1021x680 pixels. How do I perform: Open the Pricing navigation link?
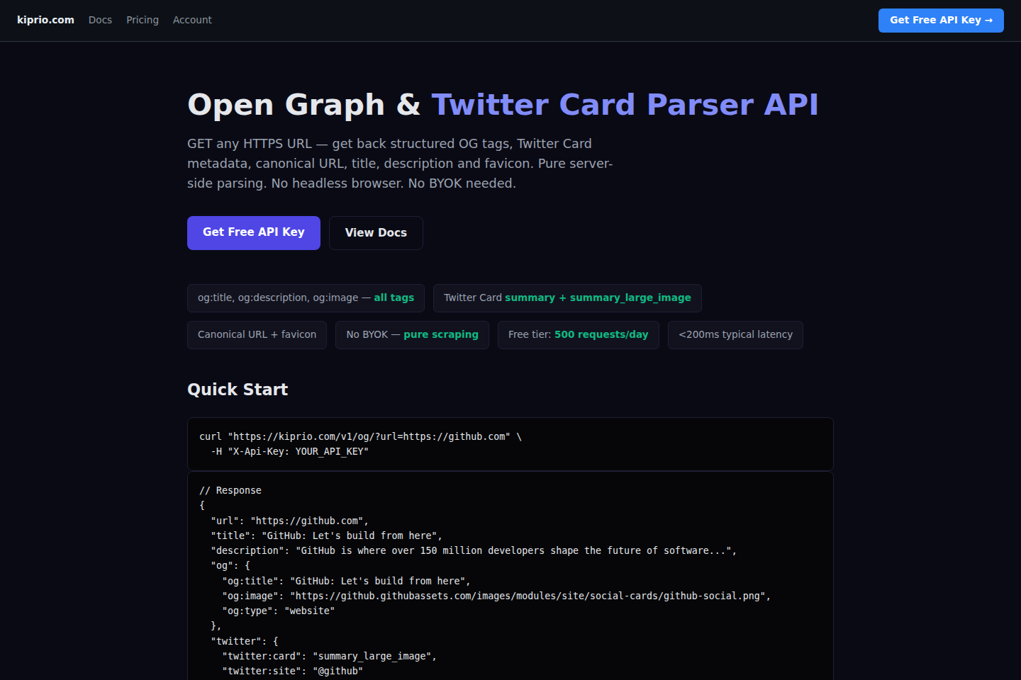pos(143,20)
